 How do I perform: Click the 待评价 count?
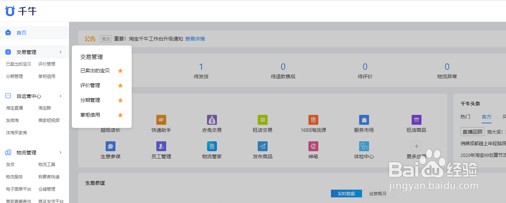(x=365, y=67)
